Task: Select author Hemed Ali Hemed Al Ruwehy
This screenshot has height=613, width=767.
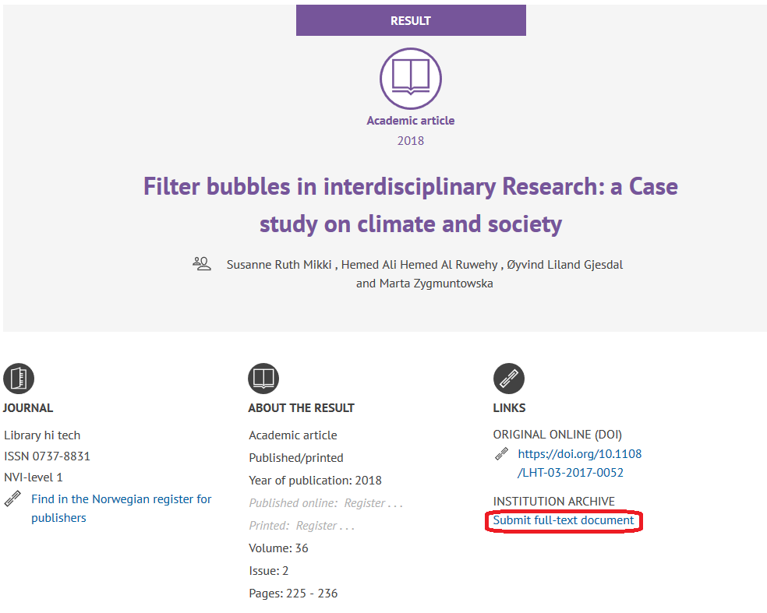Action: pyautogui.click(x=420, y=265)
